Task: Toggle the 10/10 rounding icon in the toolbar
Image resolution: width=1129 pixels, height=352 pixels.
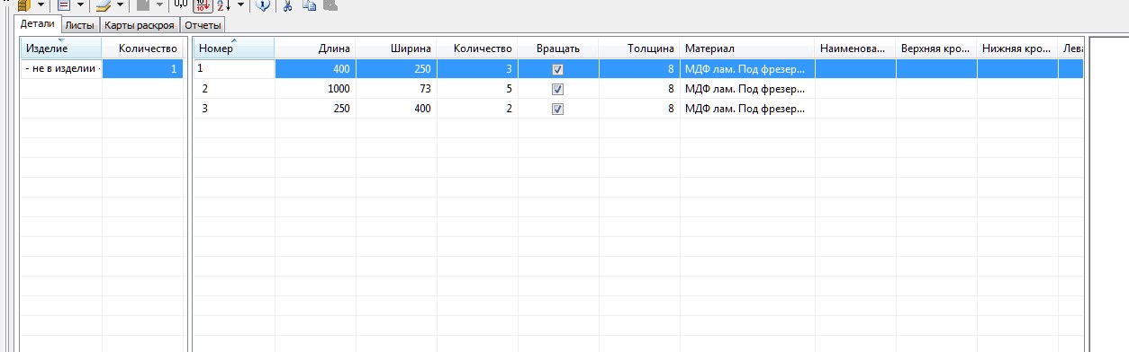Action: click(x=203, y=4)
